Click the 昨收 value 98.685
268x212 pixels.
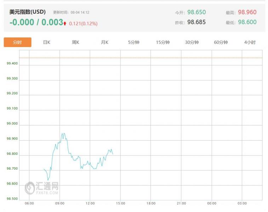click(196, 22)
